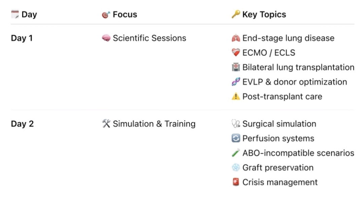Click the warning icon beside Post-transplant care

coord(236,97)
